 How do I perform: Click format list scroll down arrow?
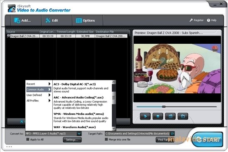click(x=114, y=129)
